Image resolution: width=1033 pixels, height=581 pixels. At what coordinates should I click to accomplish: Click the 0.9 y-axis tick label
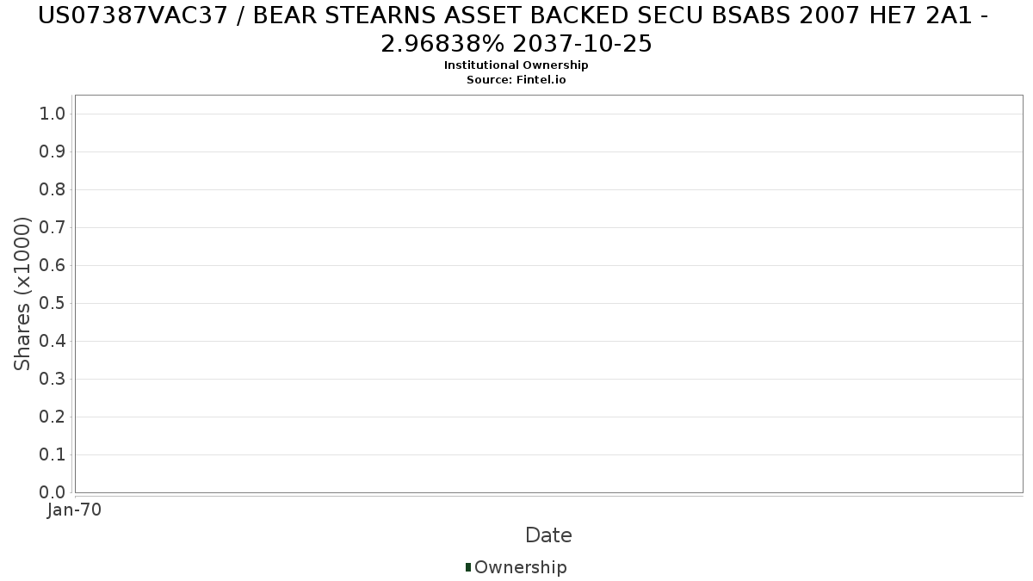pos(53,152)
